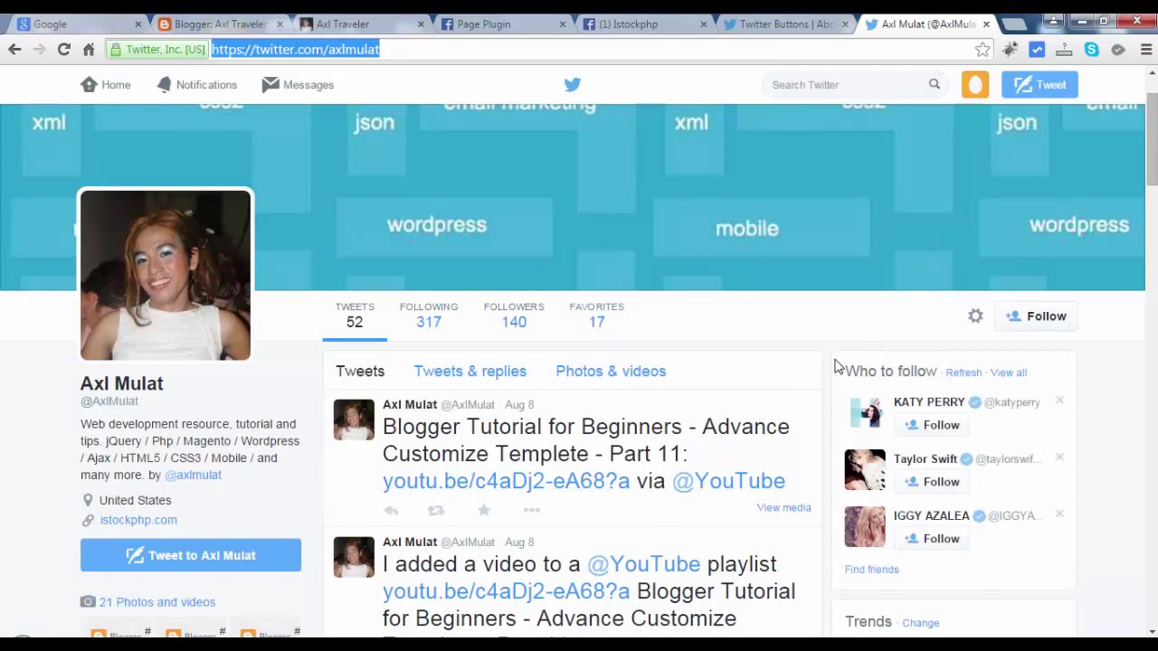1158x651 pixels.
Task: Click Taylor Swift's avatar
Action: [865, 470]
